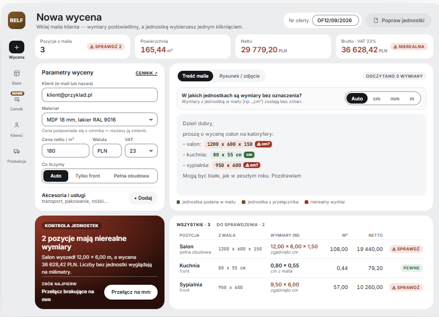Select cm as the unit
Viewport: 439px width, 317px height.
377,98
